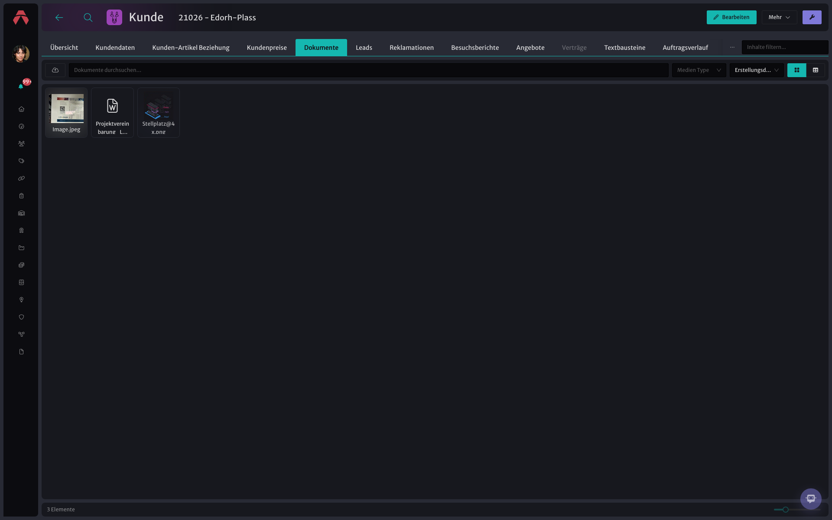Open the customers group sidebar icon

(21, 144)
